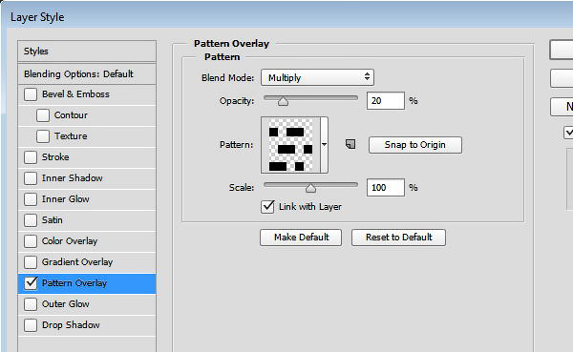Click the Make Default button
Screen dimensions: 573x352
[x=301, y=238]
